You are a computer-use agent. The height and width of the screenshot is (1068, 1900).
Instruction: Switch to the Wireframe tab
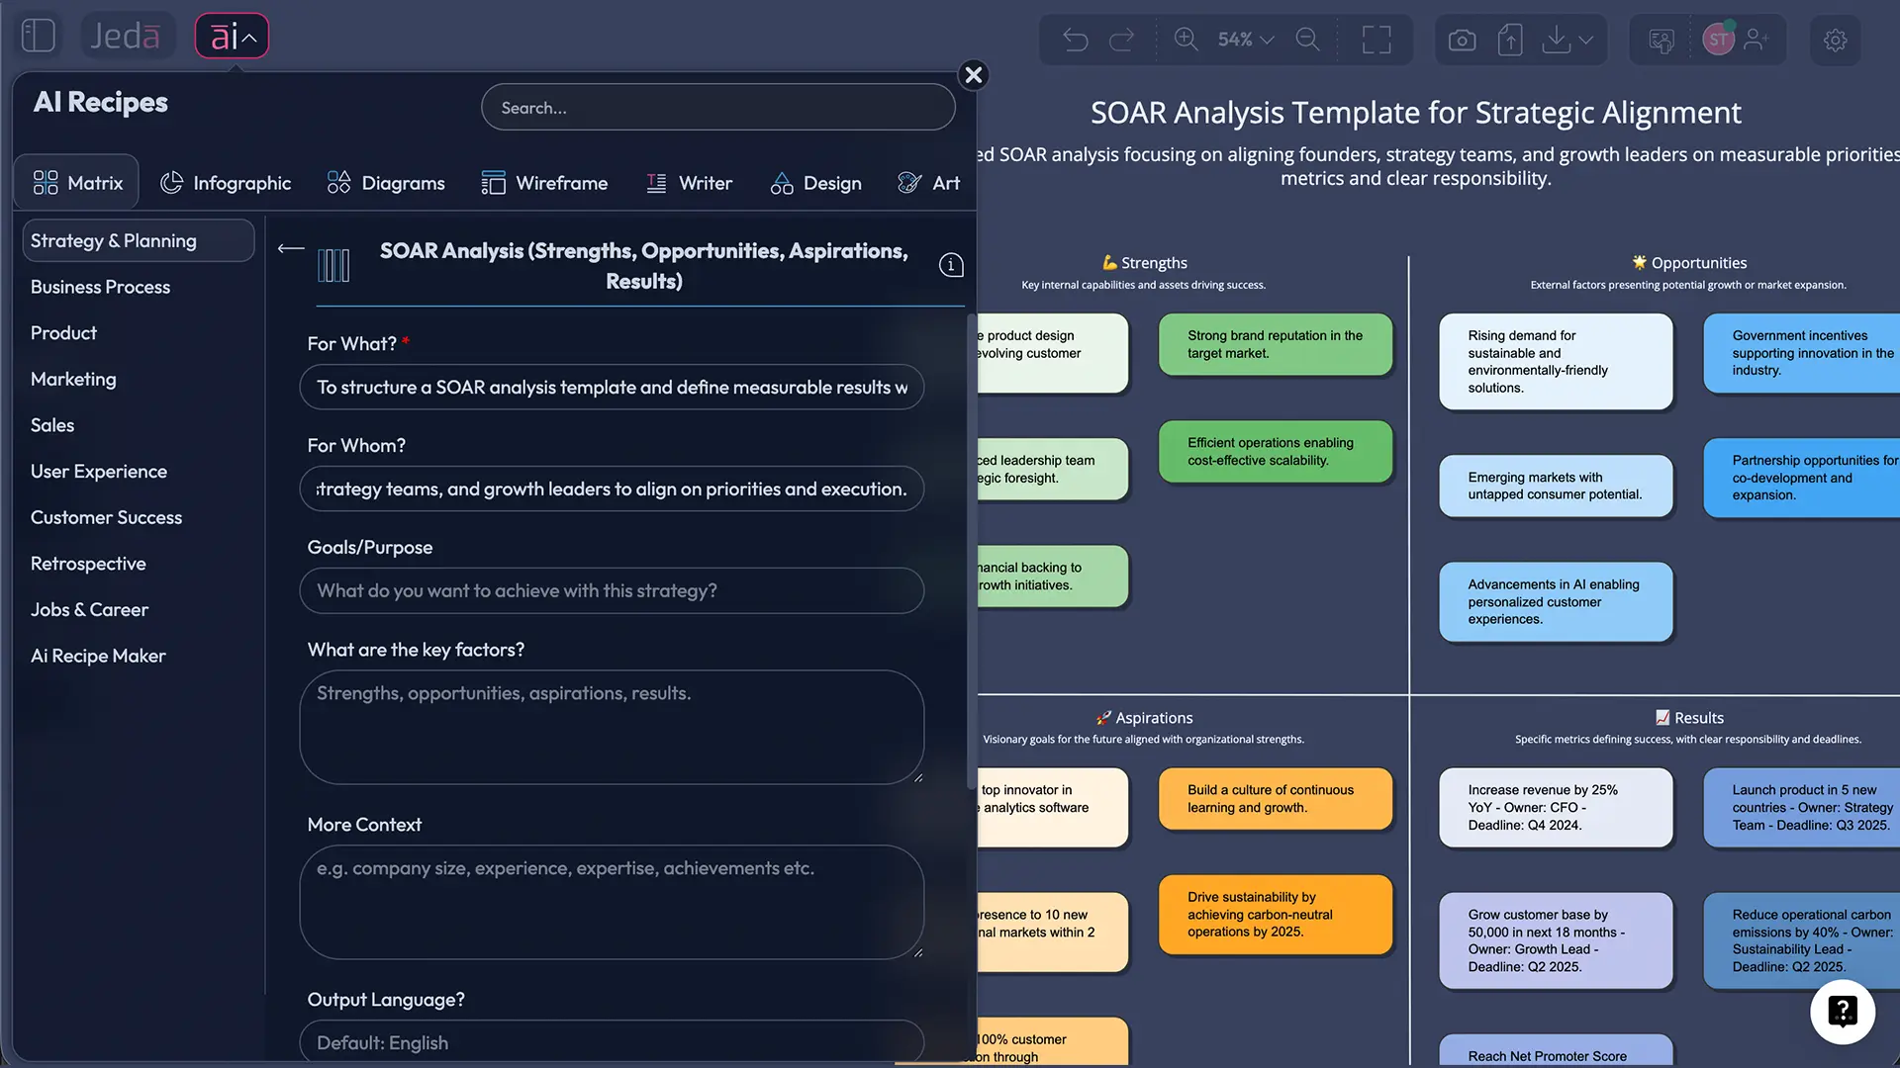pyautogui.click(x=544, y=183)
